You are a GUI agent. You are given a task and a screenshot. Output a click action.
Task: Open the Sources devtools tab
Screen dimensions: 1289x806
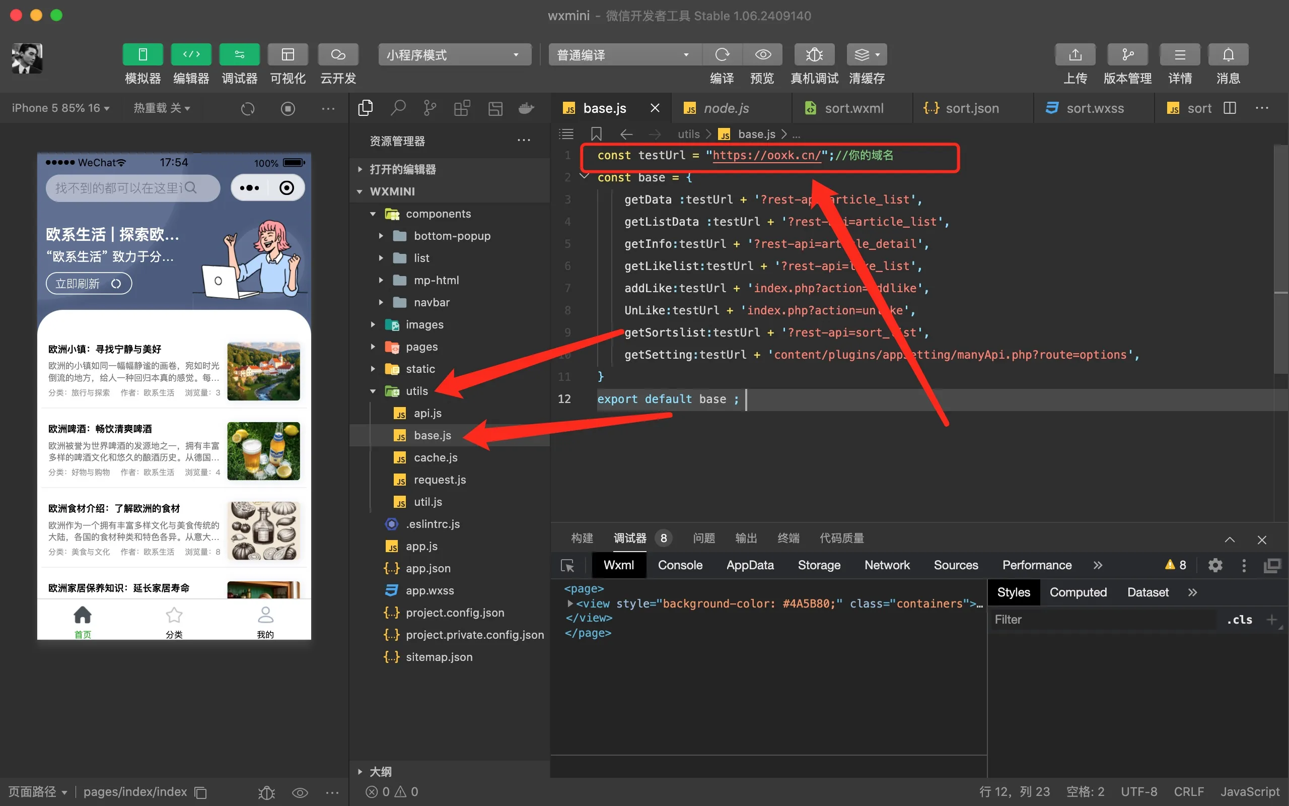pyautogui.click(x=956, y=565)
